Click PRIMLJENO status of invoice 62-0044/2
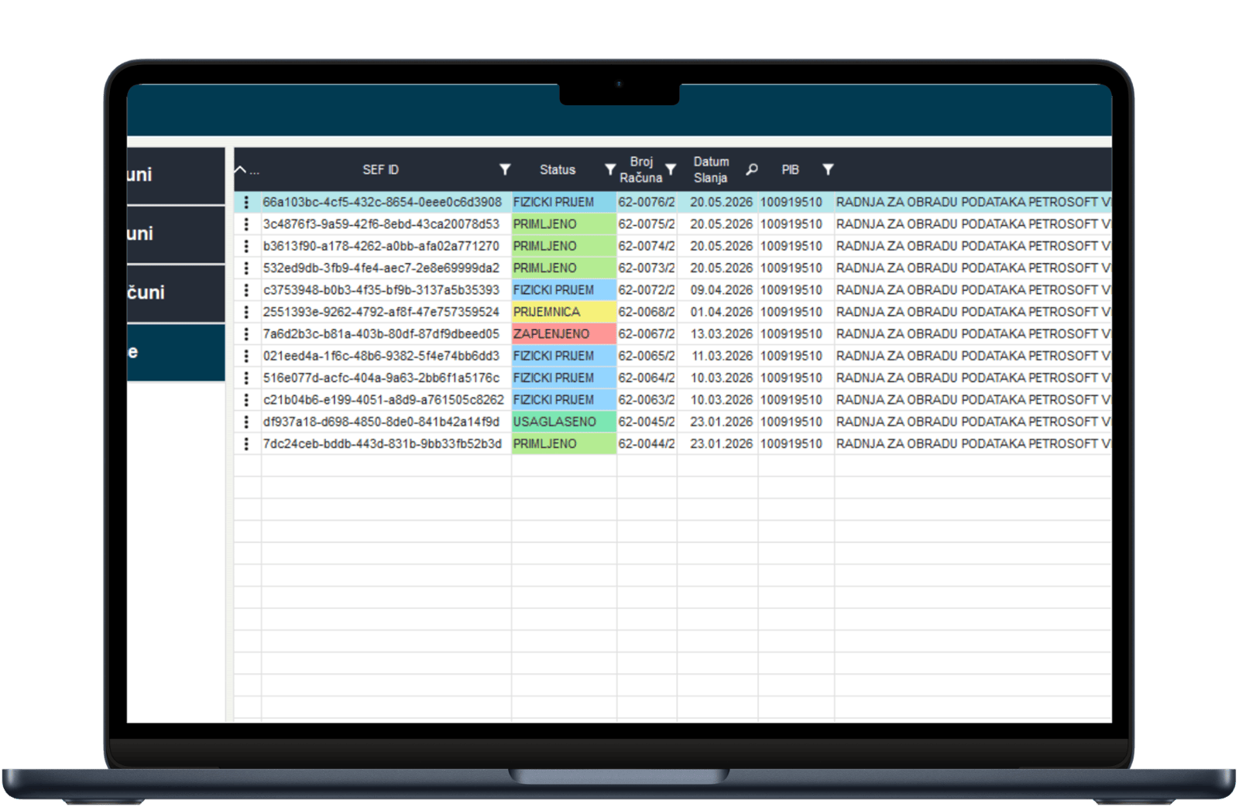 564,444
